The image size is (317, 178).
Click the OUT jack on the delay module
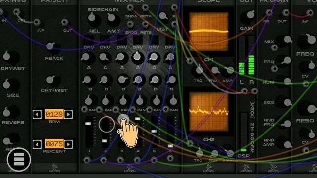65,22
